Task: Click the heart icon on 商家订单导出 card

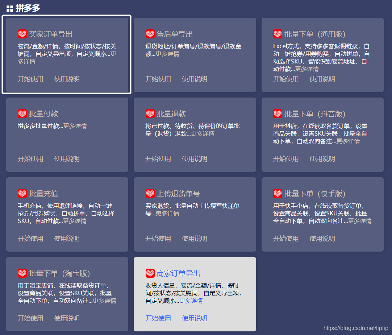Action: (150, 273)
